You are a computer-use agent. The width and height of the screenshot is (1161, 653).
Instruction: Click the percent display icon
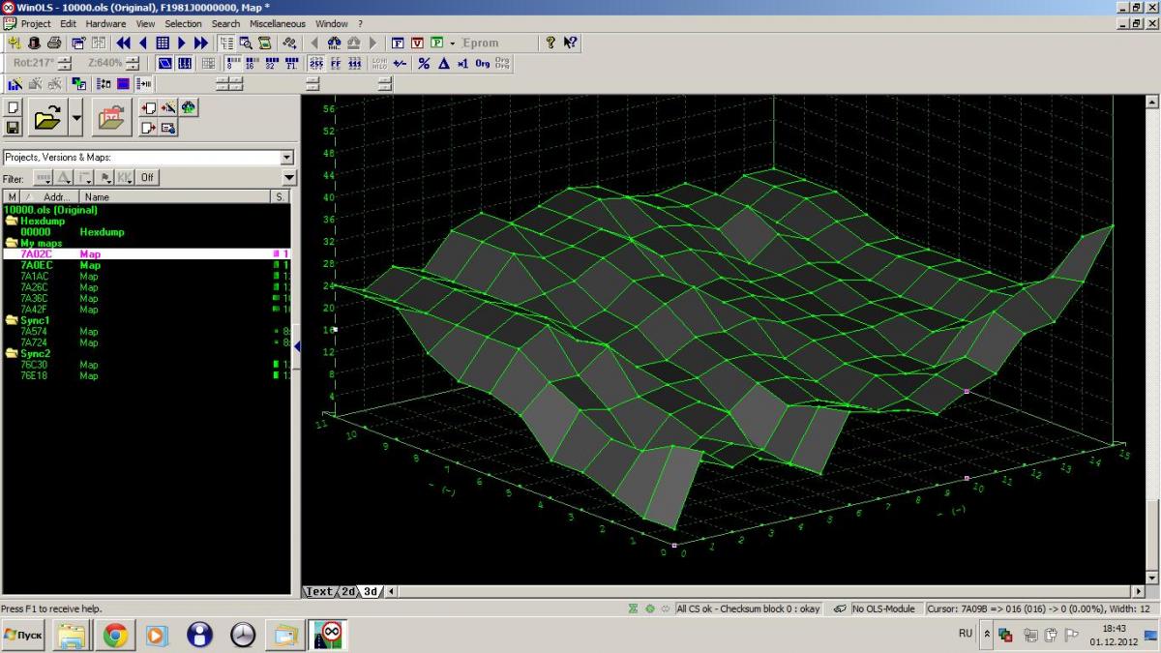tap(424, 63)
